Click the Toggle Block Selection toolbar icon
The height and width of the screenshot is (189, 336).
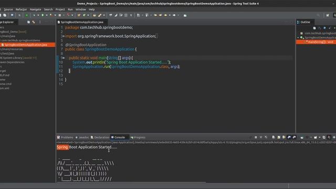click(126, 15)
